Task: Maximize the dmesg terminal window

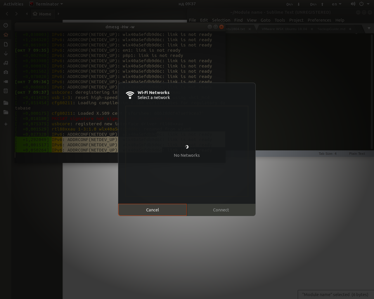Action: tap(216, 27)
